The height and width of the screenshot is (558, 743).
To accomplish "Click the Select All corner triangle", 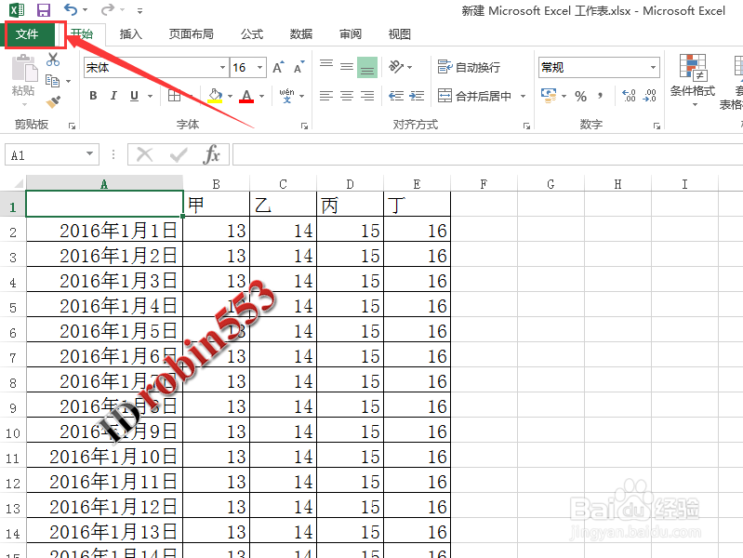I will coord(18,183).
